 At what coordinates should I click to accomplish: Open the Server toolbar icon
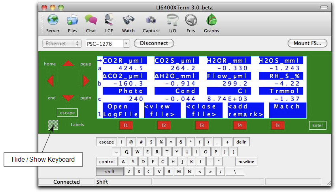[53, 23]
